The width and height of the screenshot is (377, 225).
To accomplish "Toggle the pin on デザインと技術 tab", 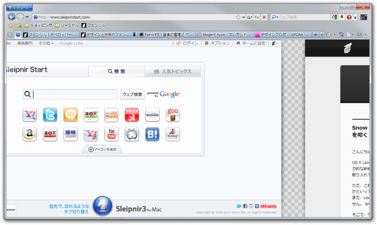I will pyautogui.click(x=134, y=35).
